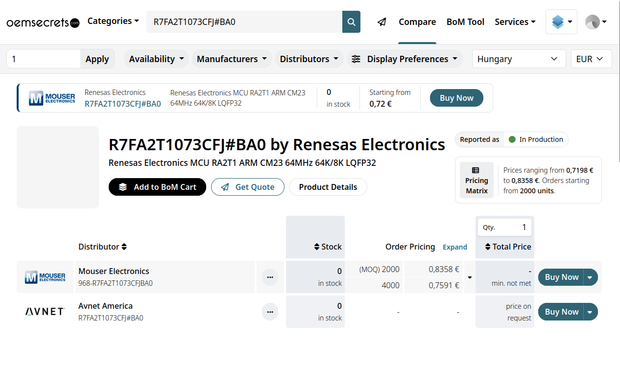
Task: Open the EUR currency dropdown
Action: (x=591, y=59)
